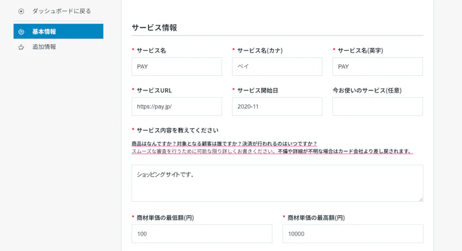Click the 追加情報 sidebar icon
This screenshot has width=462, height=251.
(21, 47)
